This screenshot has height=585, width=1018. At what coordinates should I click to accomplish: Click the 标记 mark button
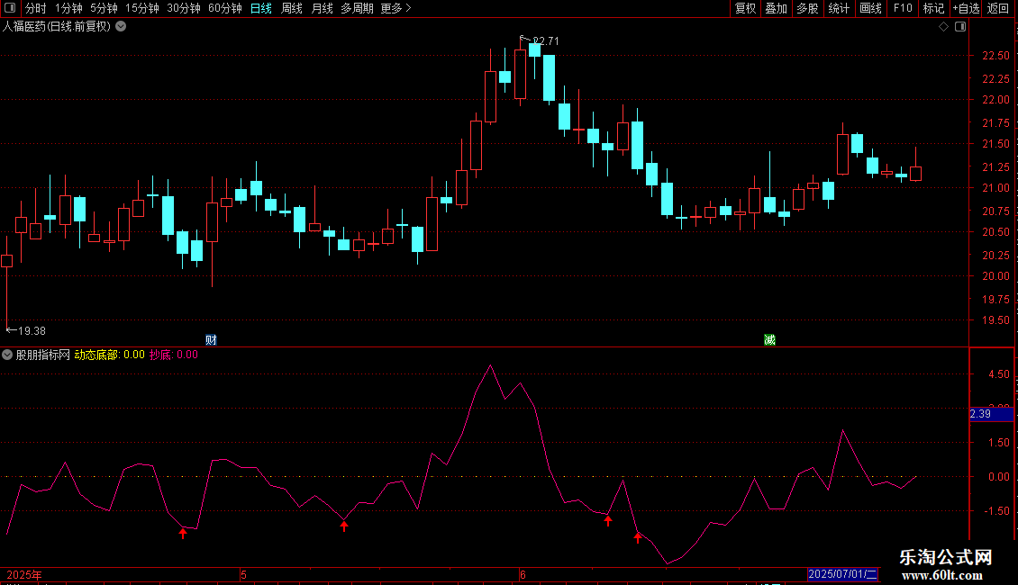tap(933, 8)
